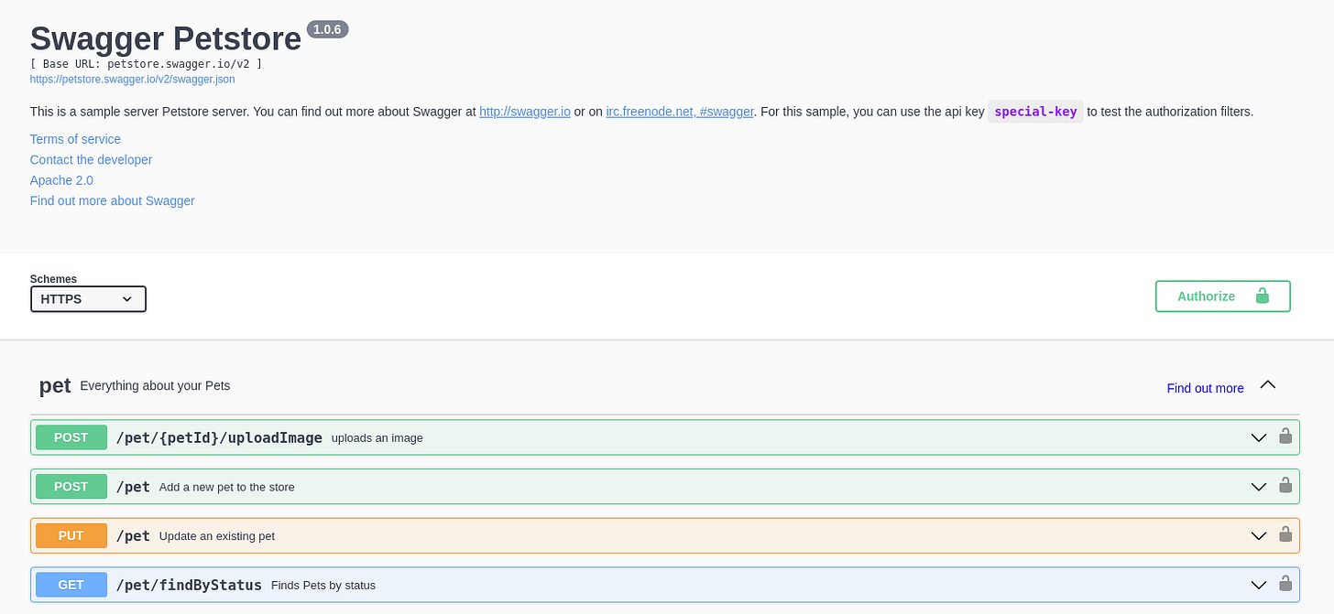Click Find out more about Swagger
This screenshot has width=1334, height=614.
pos(112,200)
